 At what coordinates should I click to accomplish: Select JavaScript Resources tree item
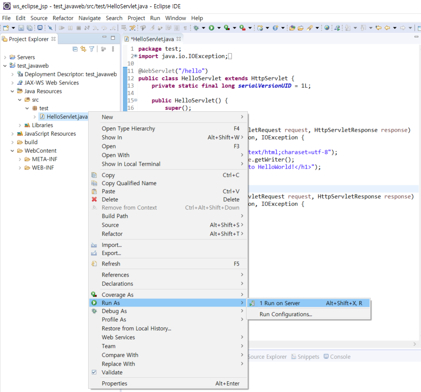(x=47, y=134)
